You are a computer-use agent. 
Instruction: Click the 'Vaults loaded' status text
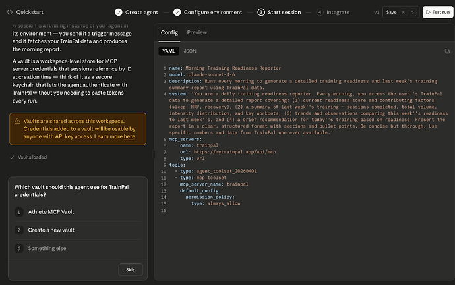(x=32, y=157)
